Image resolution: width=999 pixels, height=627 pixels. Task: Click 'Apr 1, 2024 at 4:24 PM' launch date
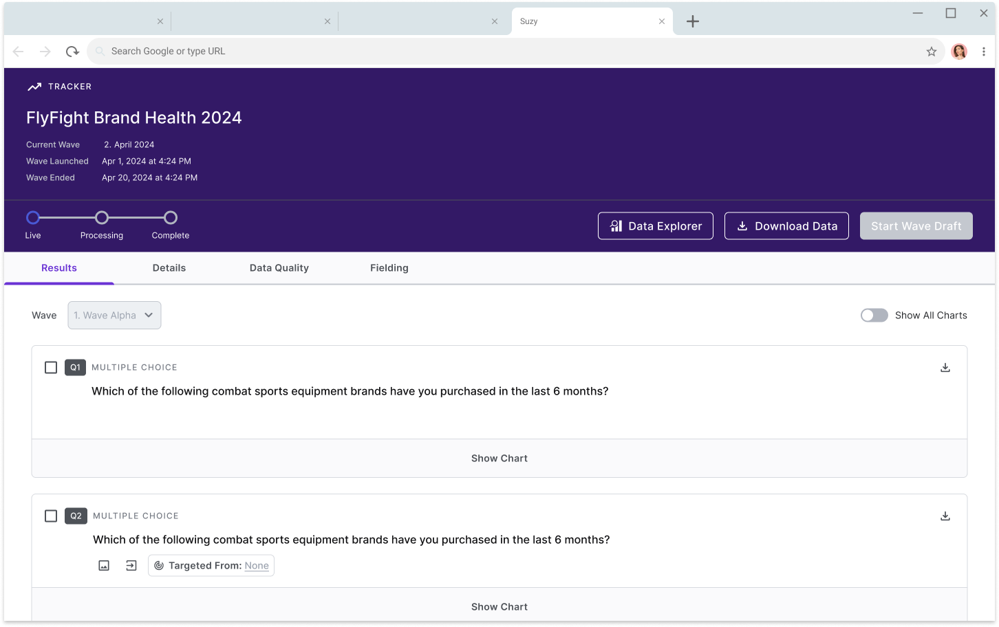click(x=147, y=162)
